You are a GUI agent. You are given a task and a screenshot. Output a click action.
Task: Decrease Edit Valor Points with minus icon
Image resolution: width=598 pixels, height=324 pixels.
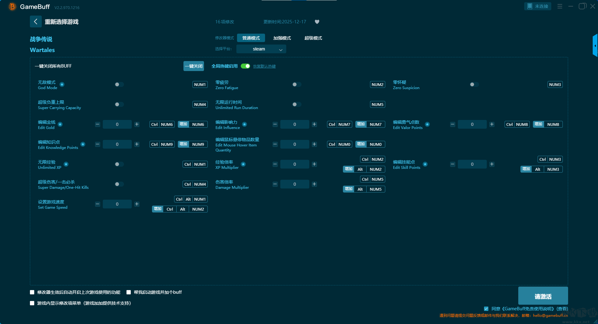[453, 124]
